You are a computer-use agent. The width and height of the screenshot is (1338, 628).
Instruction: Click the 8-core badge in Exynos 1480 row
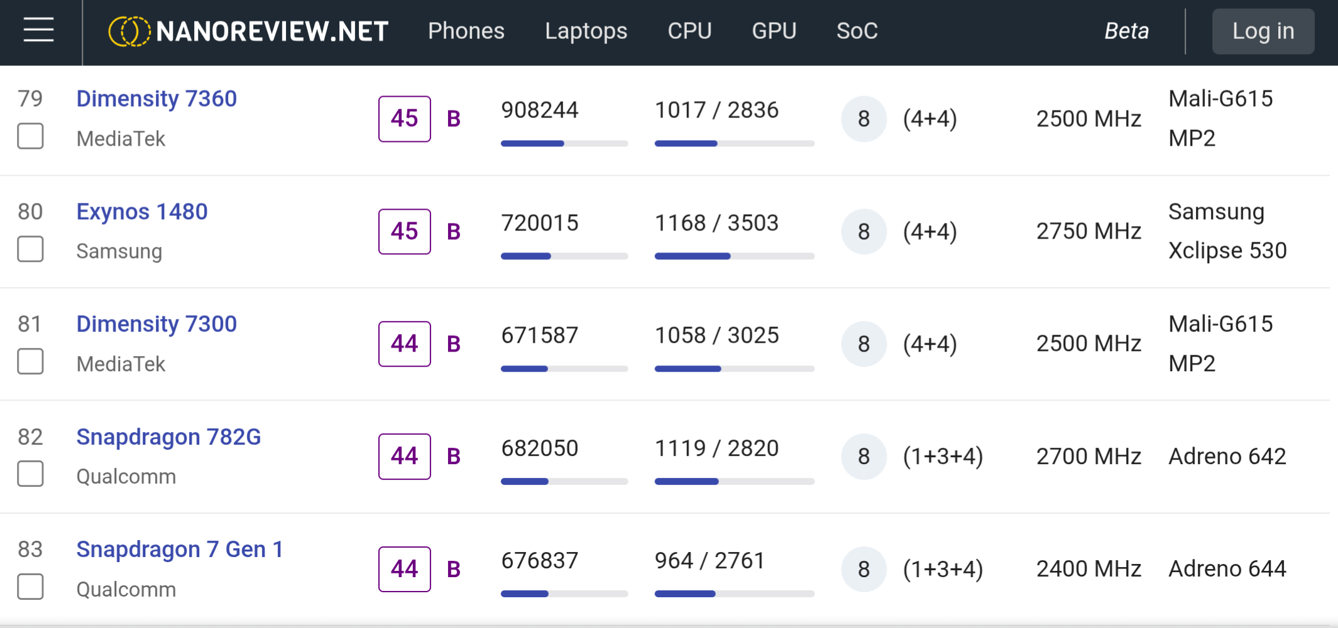pyautogui.click(x=864, y=231)
